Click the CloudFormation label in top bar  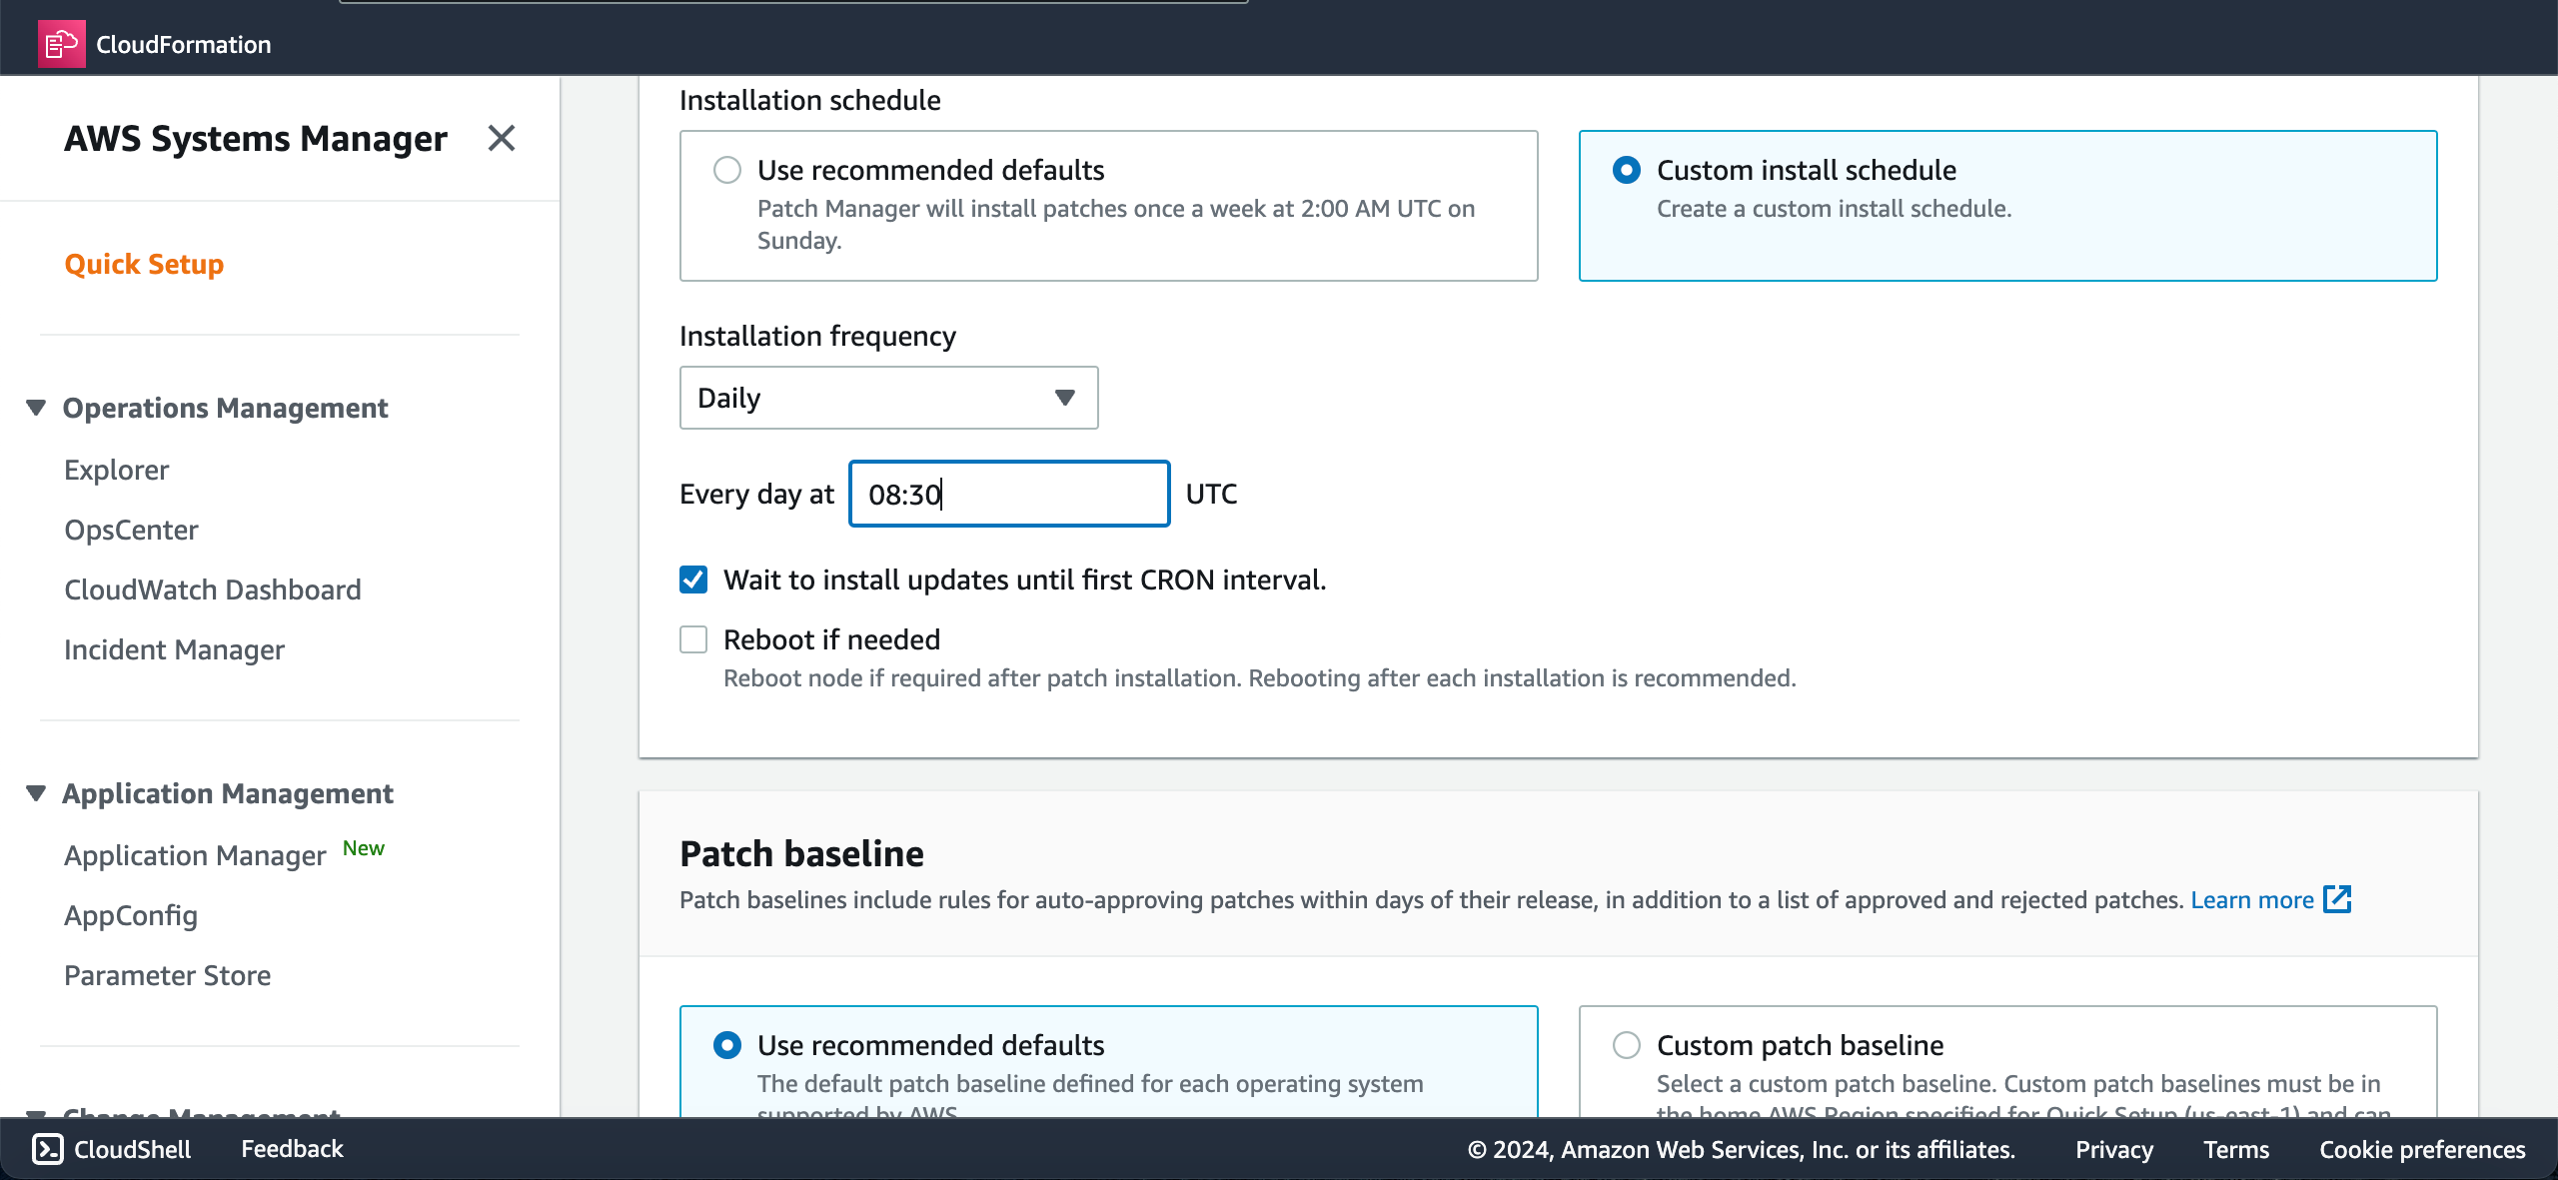click(183, 45)
